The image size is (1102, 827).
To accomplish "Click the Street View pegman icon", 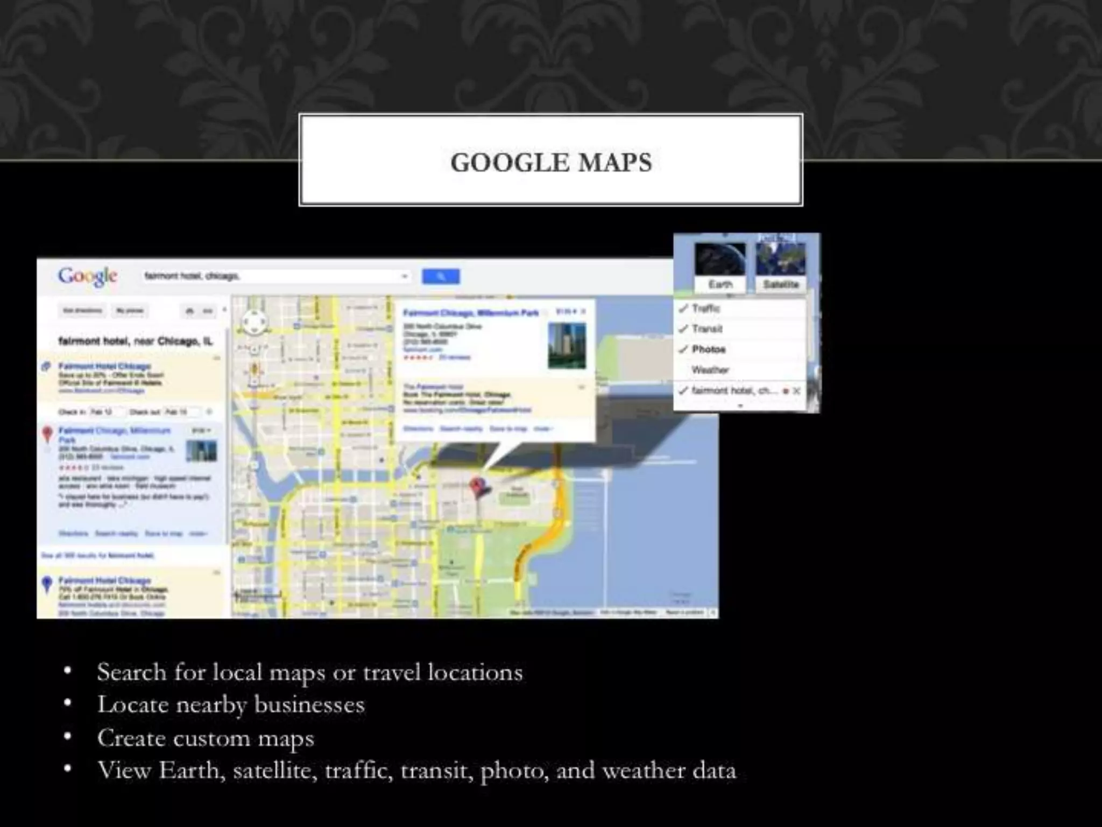I will [x=255, y=368].
